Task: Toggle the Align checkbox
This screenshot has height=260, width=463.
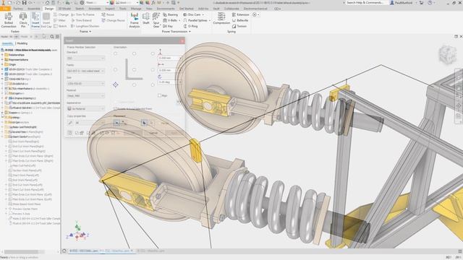Action: (159, 95)
